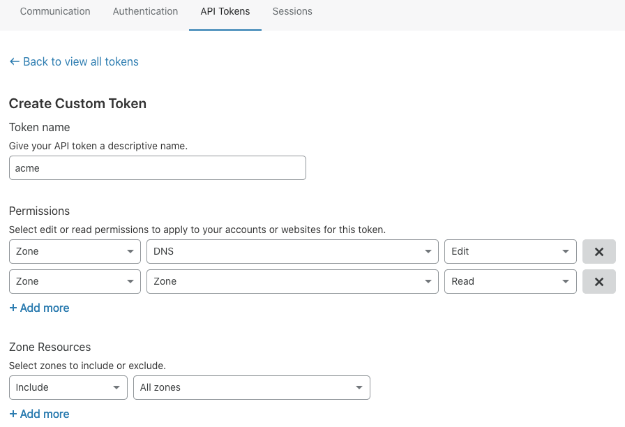Switch to the Authentication tab
The image size is (625, 427).
(145, 11)
